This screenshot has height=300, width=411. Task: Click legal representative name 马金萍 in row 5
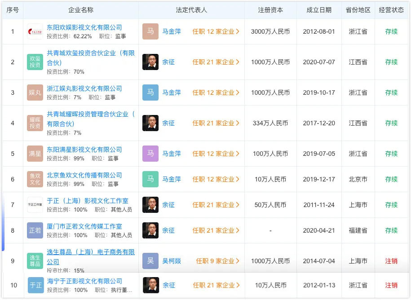(x=172, y=154)
